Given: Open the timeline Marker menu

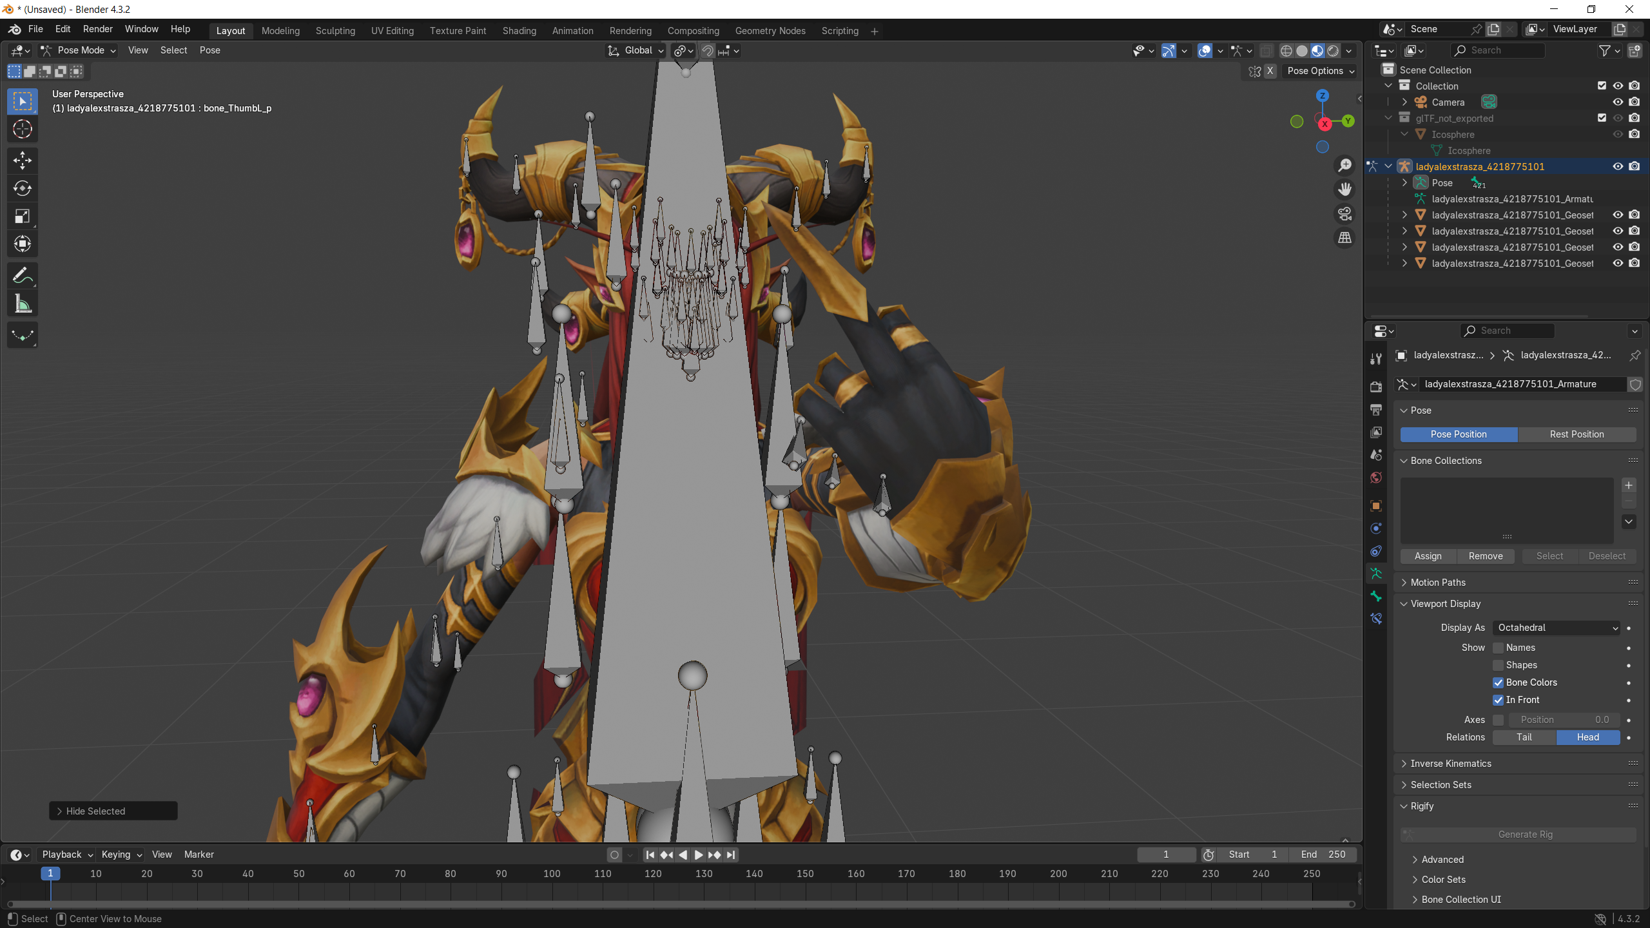Looking at the screenshot, I should click(199, 855).
